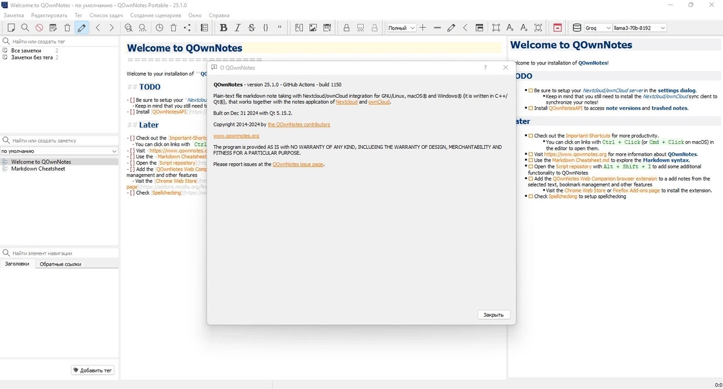This screenshot has width=723, height=389.
Task: Click Закрыть button in About dialog
Action: (x=493, y=315)
